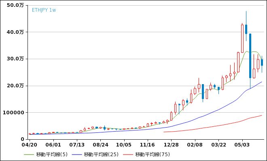Click the 100000 y-axis label
This screenshot has width=267, height=161.
(x=13, y=113)
